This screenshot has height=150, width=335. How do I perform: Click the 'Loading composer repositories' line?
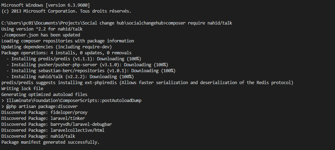[x=68, y=41]
